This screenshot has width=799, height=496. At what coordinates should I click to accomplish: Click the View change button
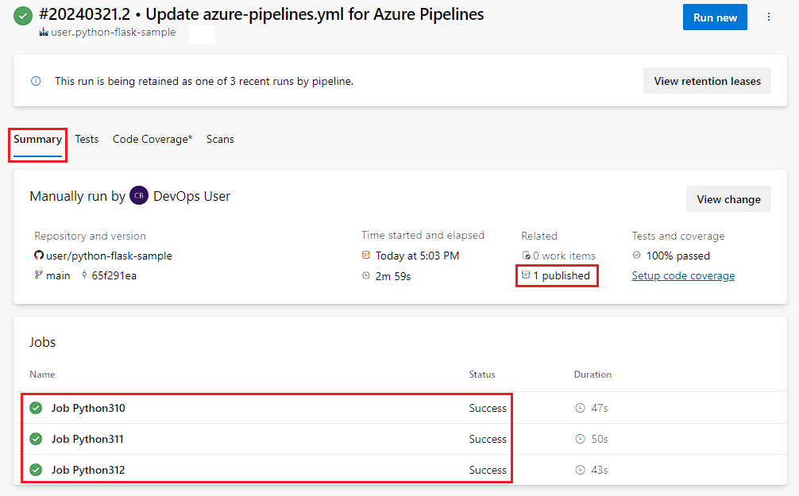[x=728, y=199]
